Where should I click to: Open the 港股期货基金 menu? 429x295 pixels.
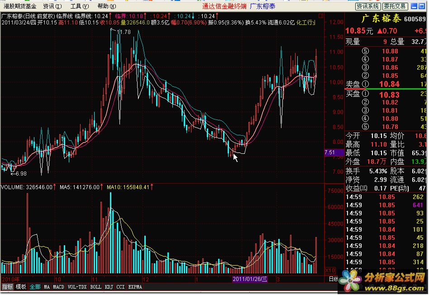(x=20, y=6)
